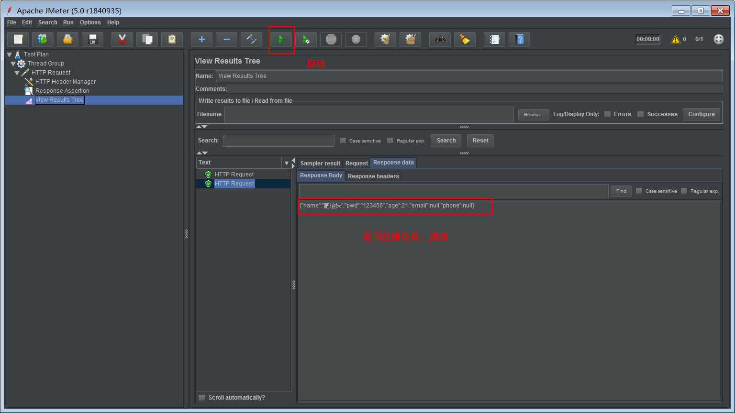Start the test with the green play icon
735x413 pixels.
[x=281, y=39]
